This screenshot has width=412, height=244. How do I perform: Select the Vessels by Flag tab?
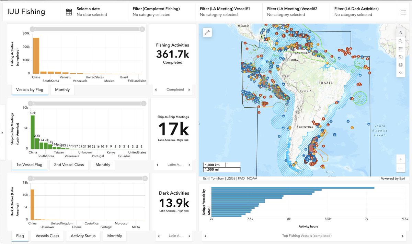click(x=30, y=90)
